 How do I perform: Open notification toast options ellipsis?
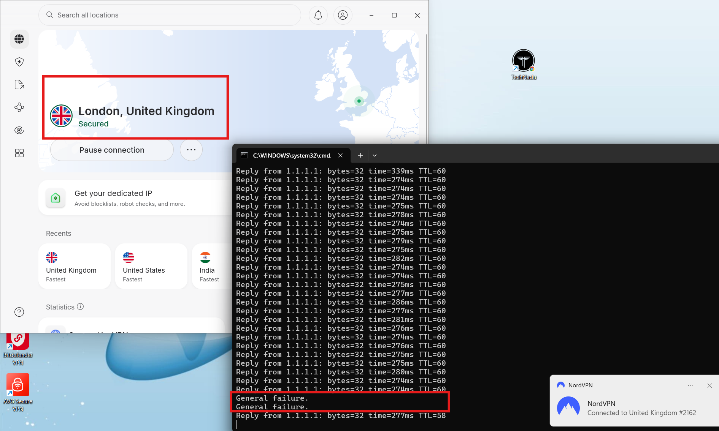pos(691,385)
